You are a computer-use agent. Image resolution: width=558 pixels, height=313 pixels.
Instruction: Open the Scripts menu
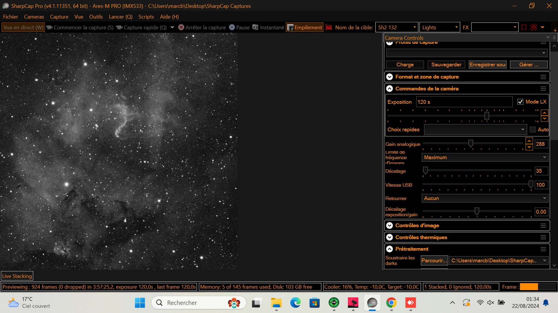146,17
